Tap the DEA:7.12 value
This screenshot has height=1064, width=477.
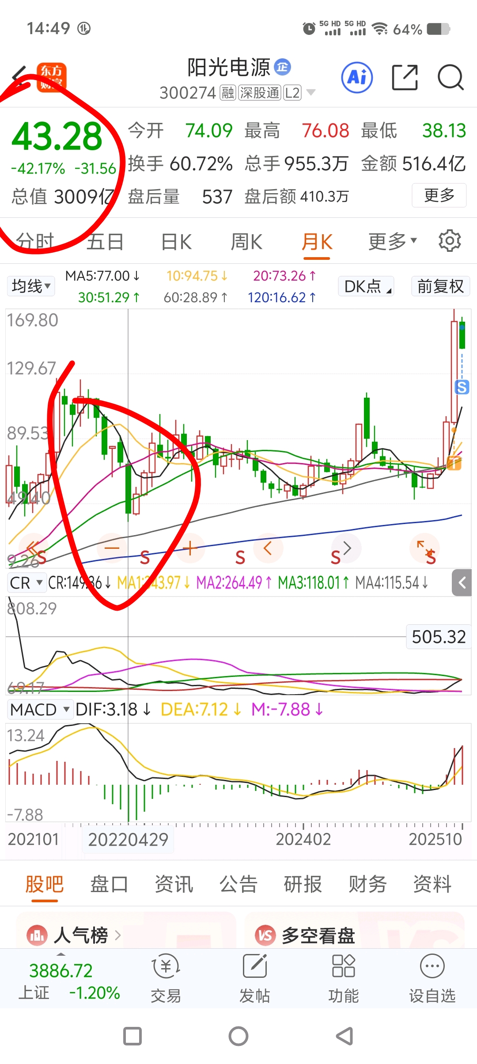(201, 710)
